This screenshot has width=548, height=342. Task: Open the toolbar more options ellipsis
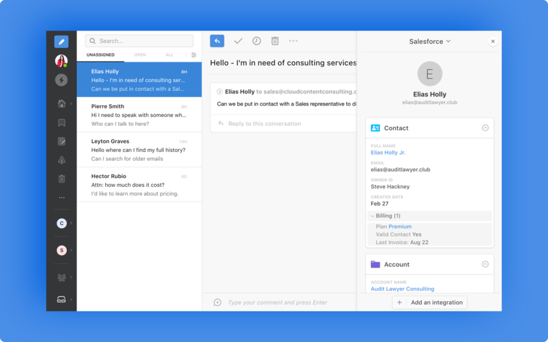(293, 41)
